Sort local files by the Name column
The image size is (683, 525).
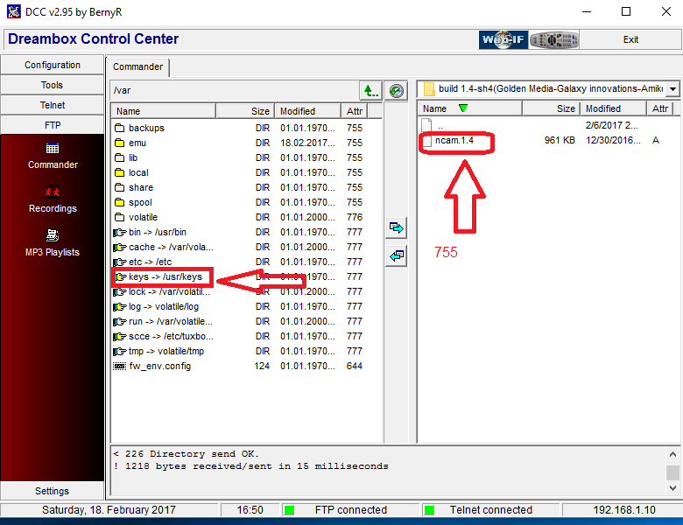tap(469, 108)
